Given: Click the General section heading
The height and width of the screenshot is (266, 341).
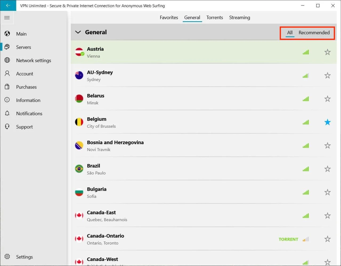Looking at the screenshot, I should (96, 32).
